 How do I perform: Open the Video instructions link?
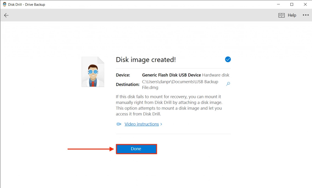point(142,124)
